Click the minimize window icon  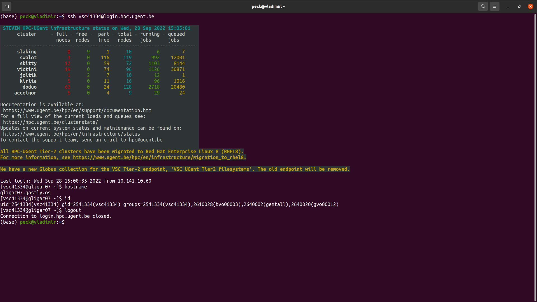508,6
